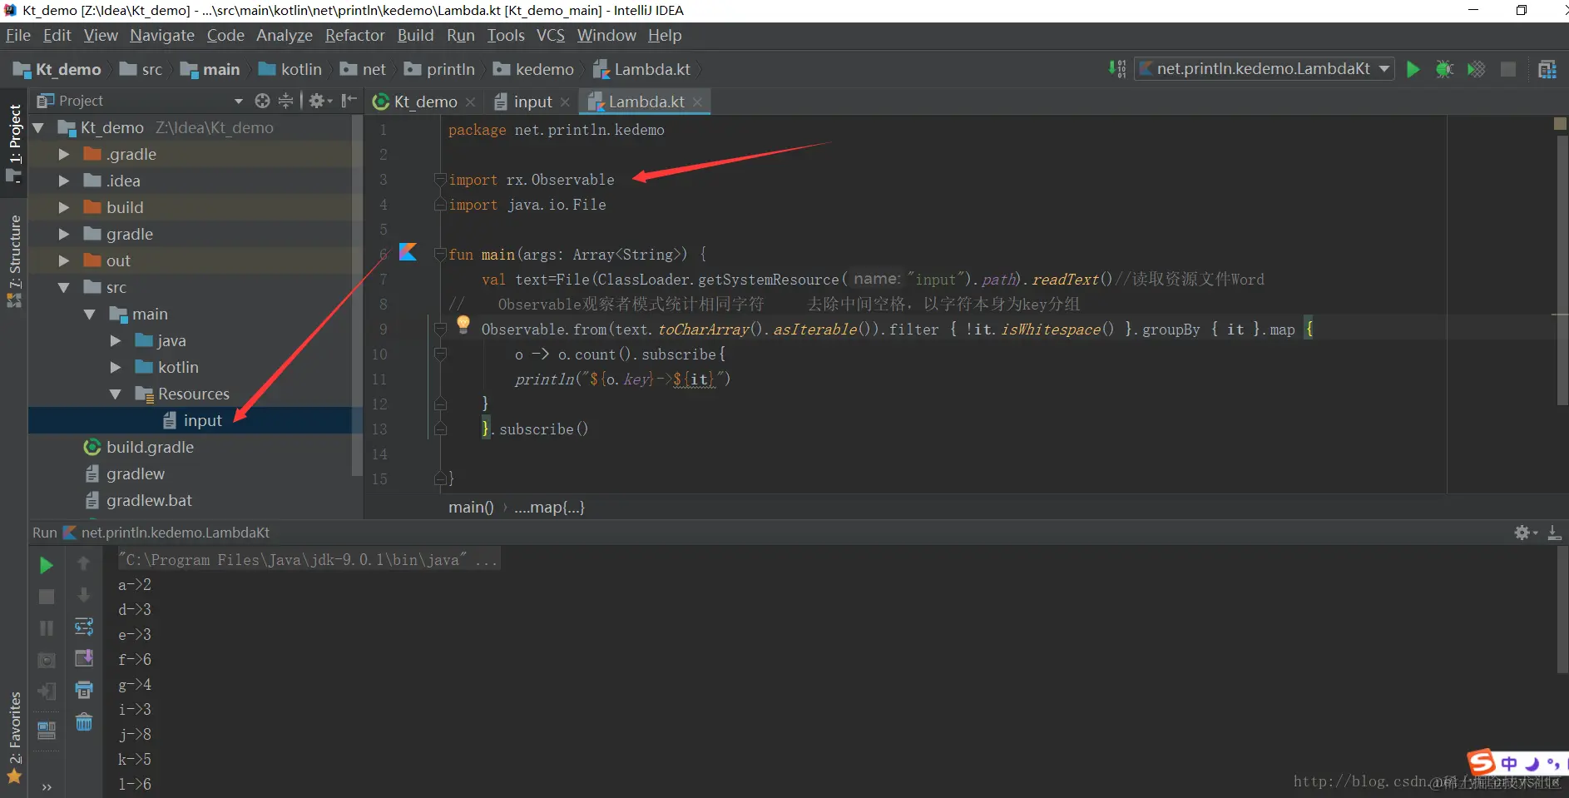Click the Make Project build icon
The width and height of the screenshot is (1569, 798).
click(1116, 69)
